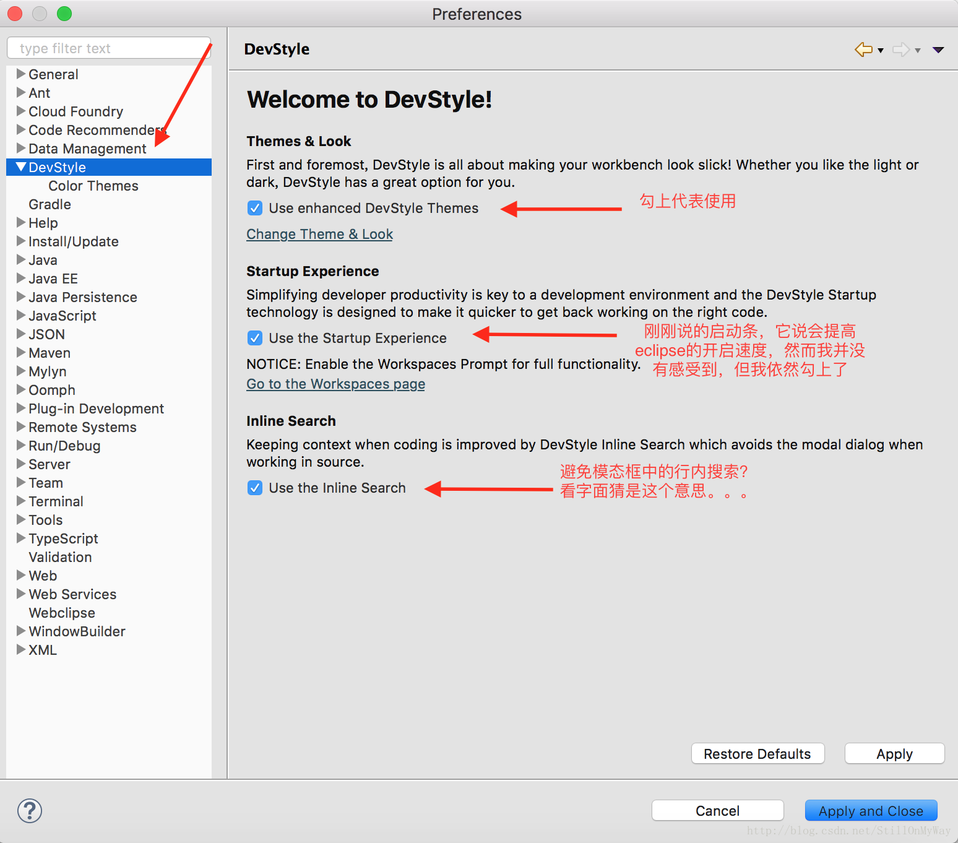Image resolution: width=958 pixels, height=843 pixels.
Task: Click the back navigation arrow icon
Action: (863, 50)
